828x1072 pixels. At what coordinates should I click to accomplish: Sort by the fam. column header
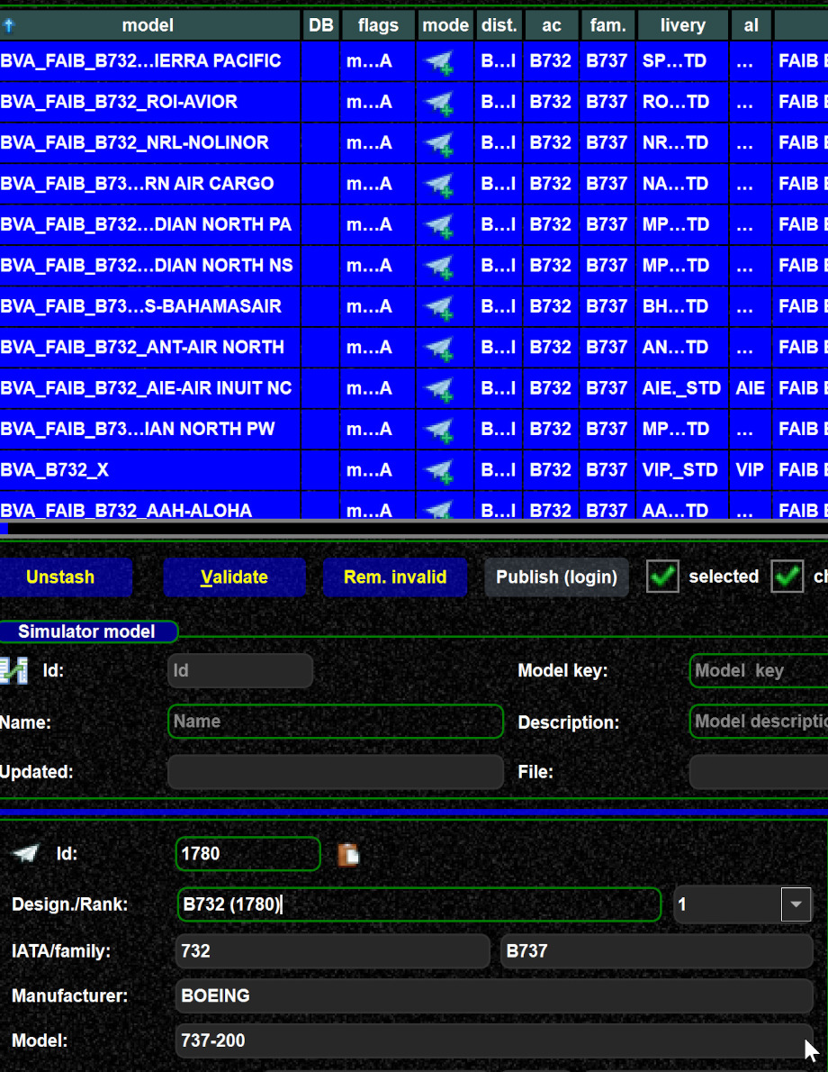pos(608,25)
